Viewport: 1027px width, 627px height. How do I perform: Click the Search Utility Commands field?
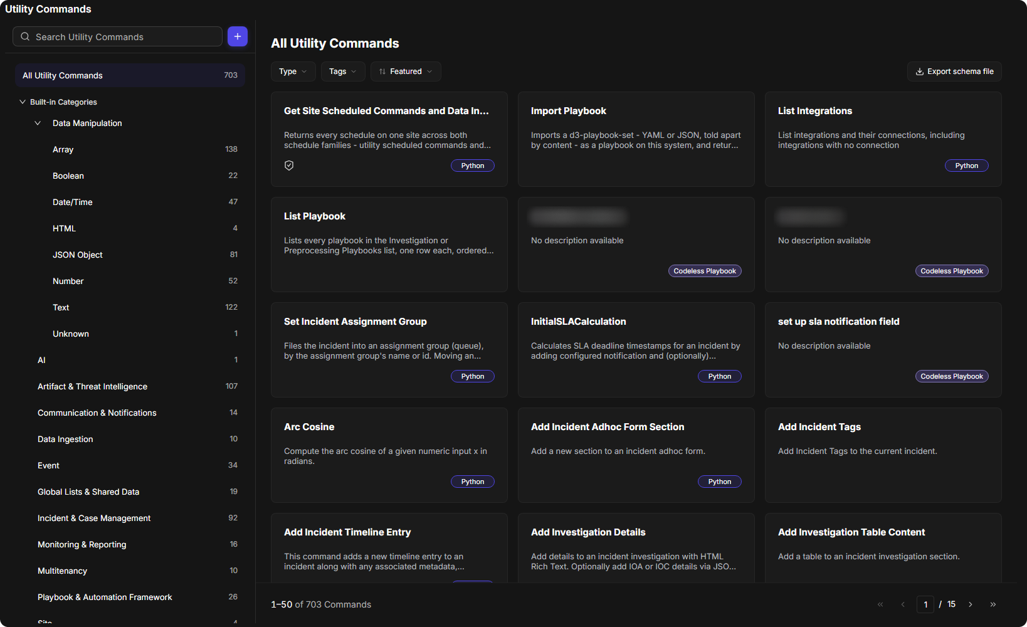(x=117, y=36)
